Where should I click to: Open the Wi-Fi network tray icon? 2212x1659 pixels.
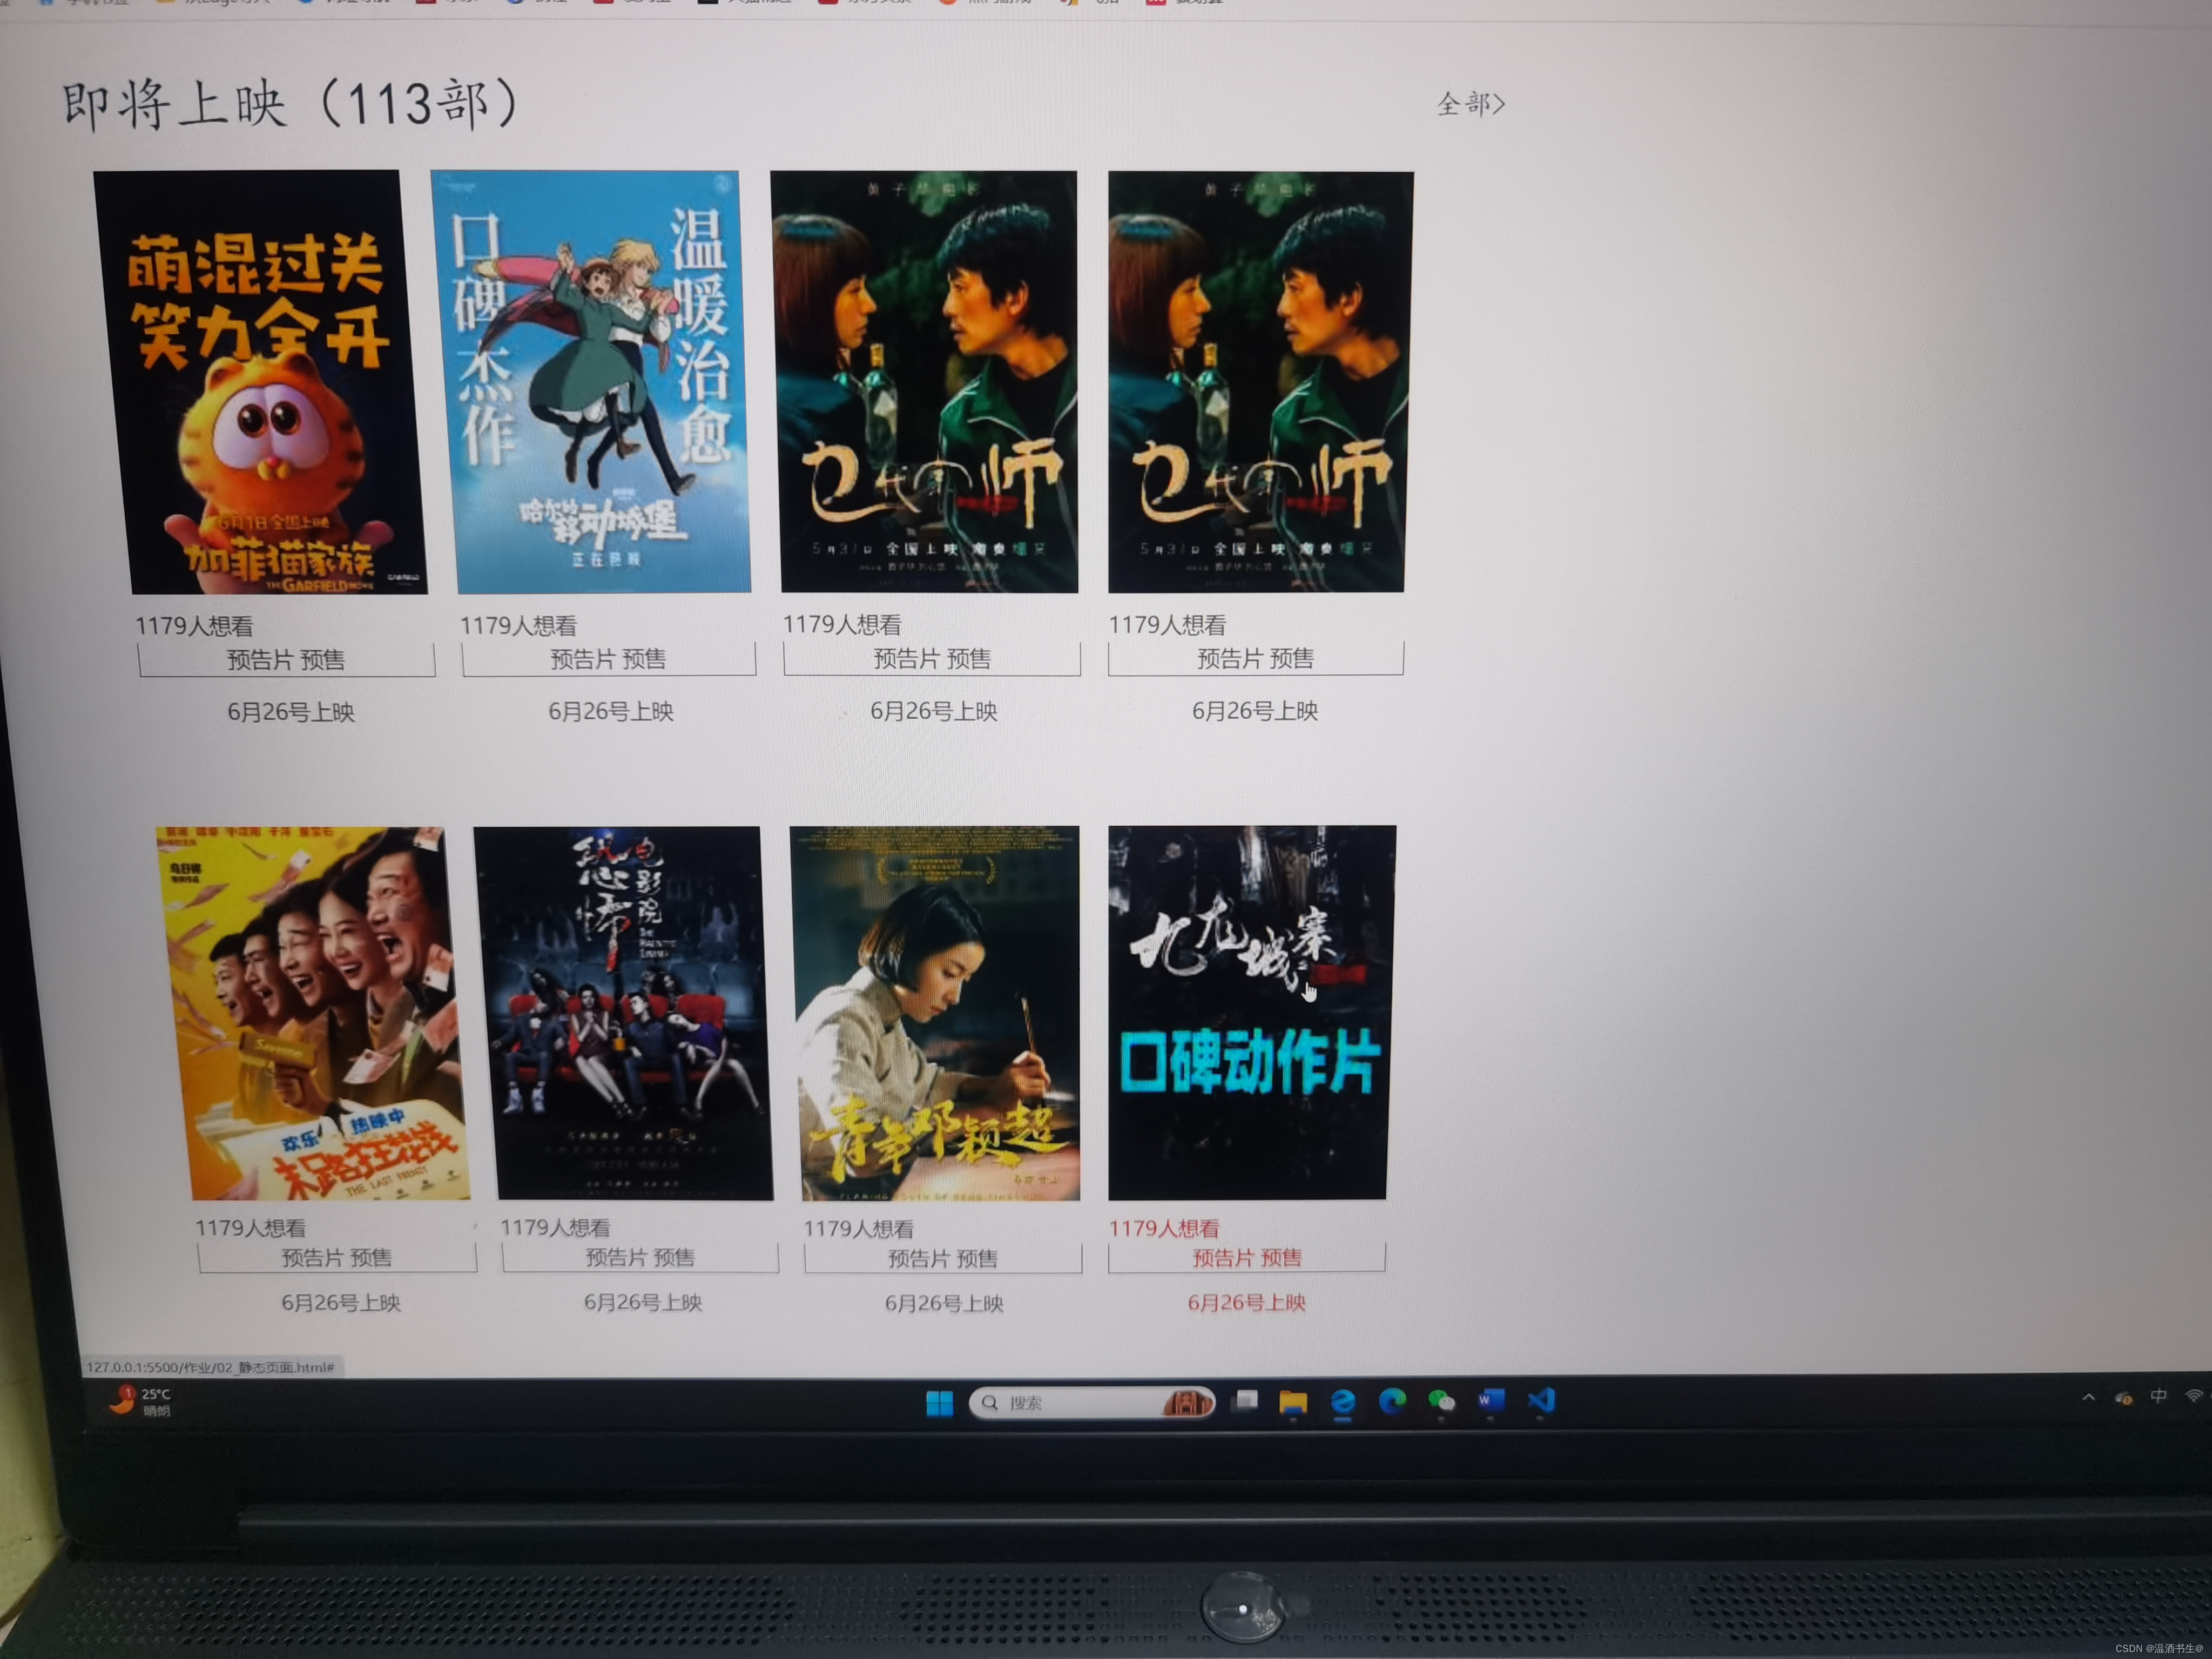click(2193, 1395)
